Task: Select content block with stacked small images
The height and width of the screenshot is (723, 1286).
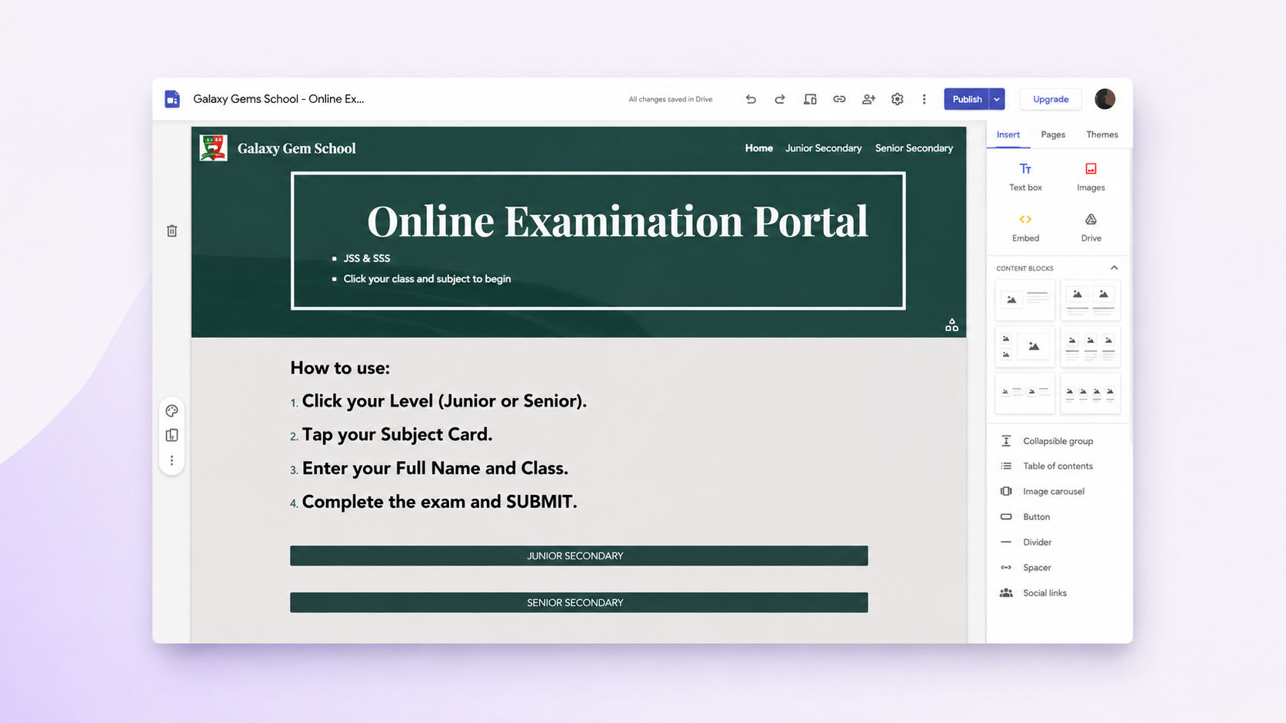Action: (1025, 347)
